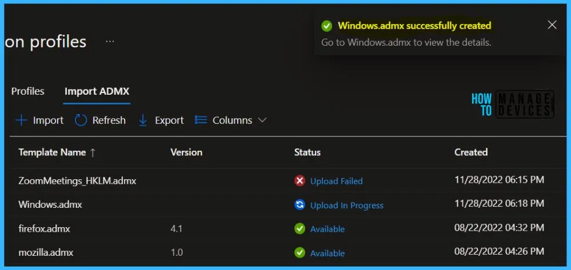Image resolution: width=571 pixels, height=270 pixels.
Task: Select the mozilla.admx template name
Action: (x=46, y=252)
